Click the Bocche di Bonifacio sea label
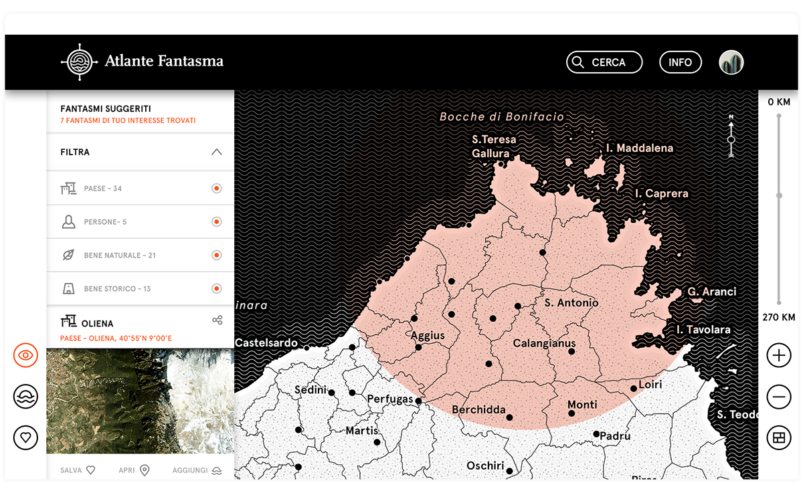The width and height of the screenshot is (803, 495). (x=502, y=116)
